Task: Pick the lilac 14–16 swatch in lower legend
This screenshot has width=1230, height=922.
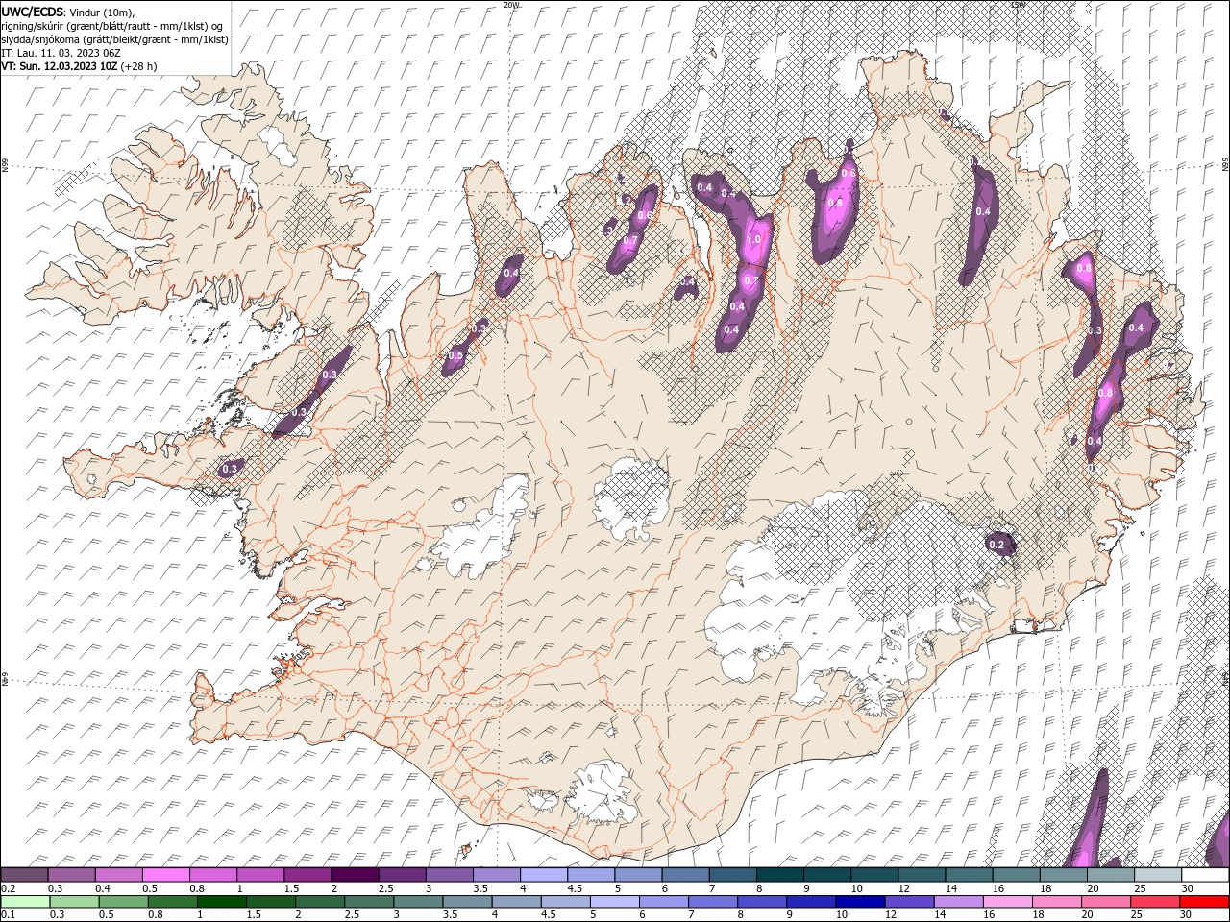Action: pyautogui.click(x=957, y=902)
